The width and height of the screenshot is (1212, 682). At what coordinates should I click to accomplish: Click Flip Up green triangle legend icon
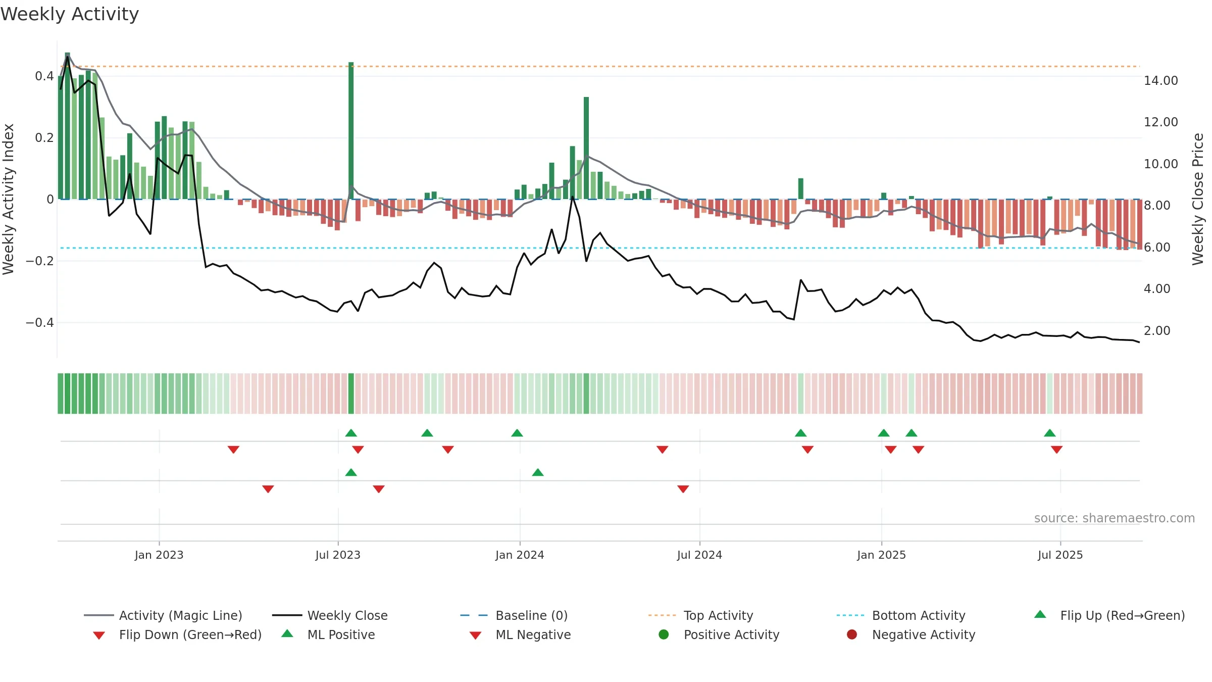1040,614
